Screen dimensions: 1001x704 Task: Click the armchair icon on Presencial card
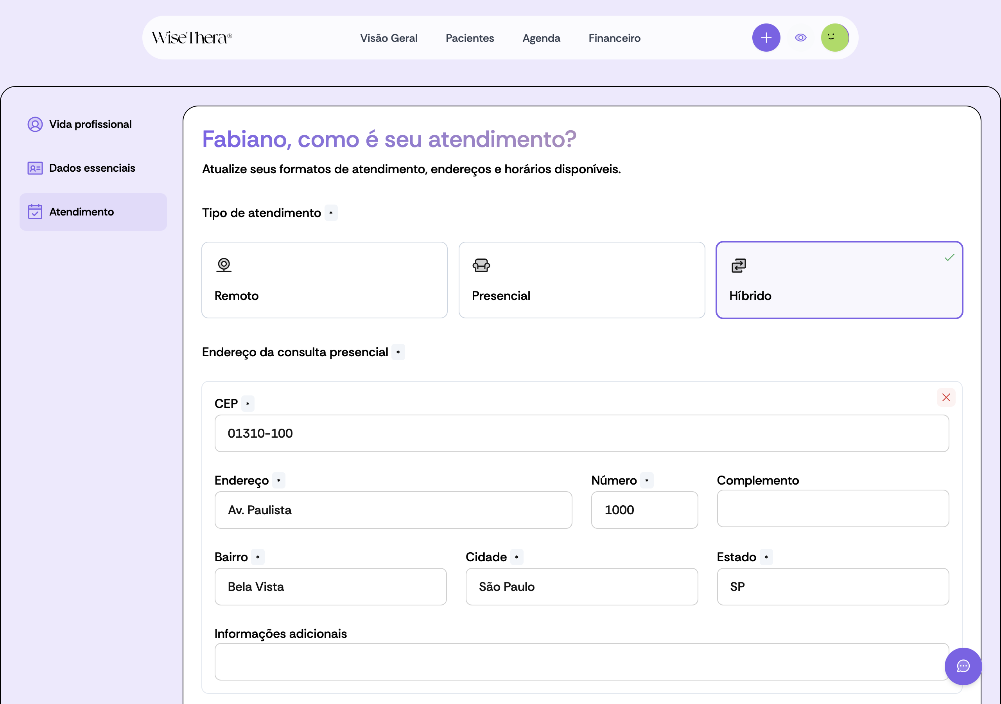(481, 265)
